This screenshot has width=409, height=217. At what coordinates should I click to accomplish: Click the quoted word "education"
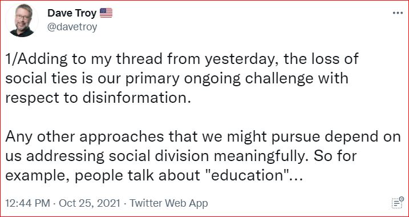246,176
